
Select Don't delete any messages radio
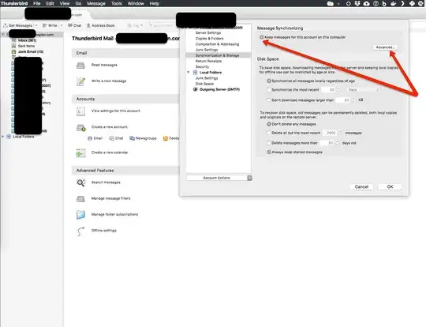click(269, 124)
